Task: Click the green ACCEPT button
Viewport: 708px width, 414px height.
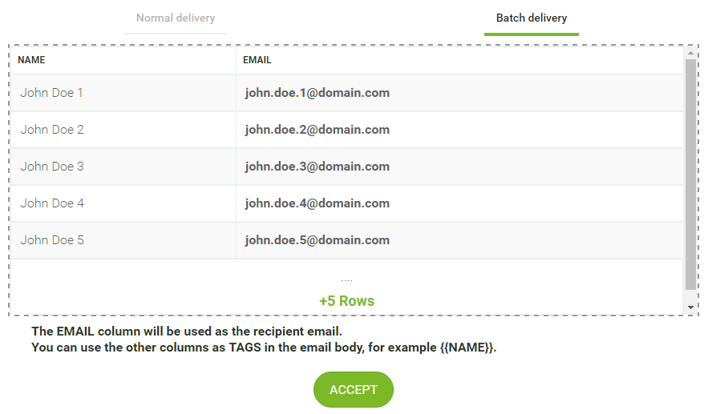Action: pos(354,390)
